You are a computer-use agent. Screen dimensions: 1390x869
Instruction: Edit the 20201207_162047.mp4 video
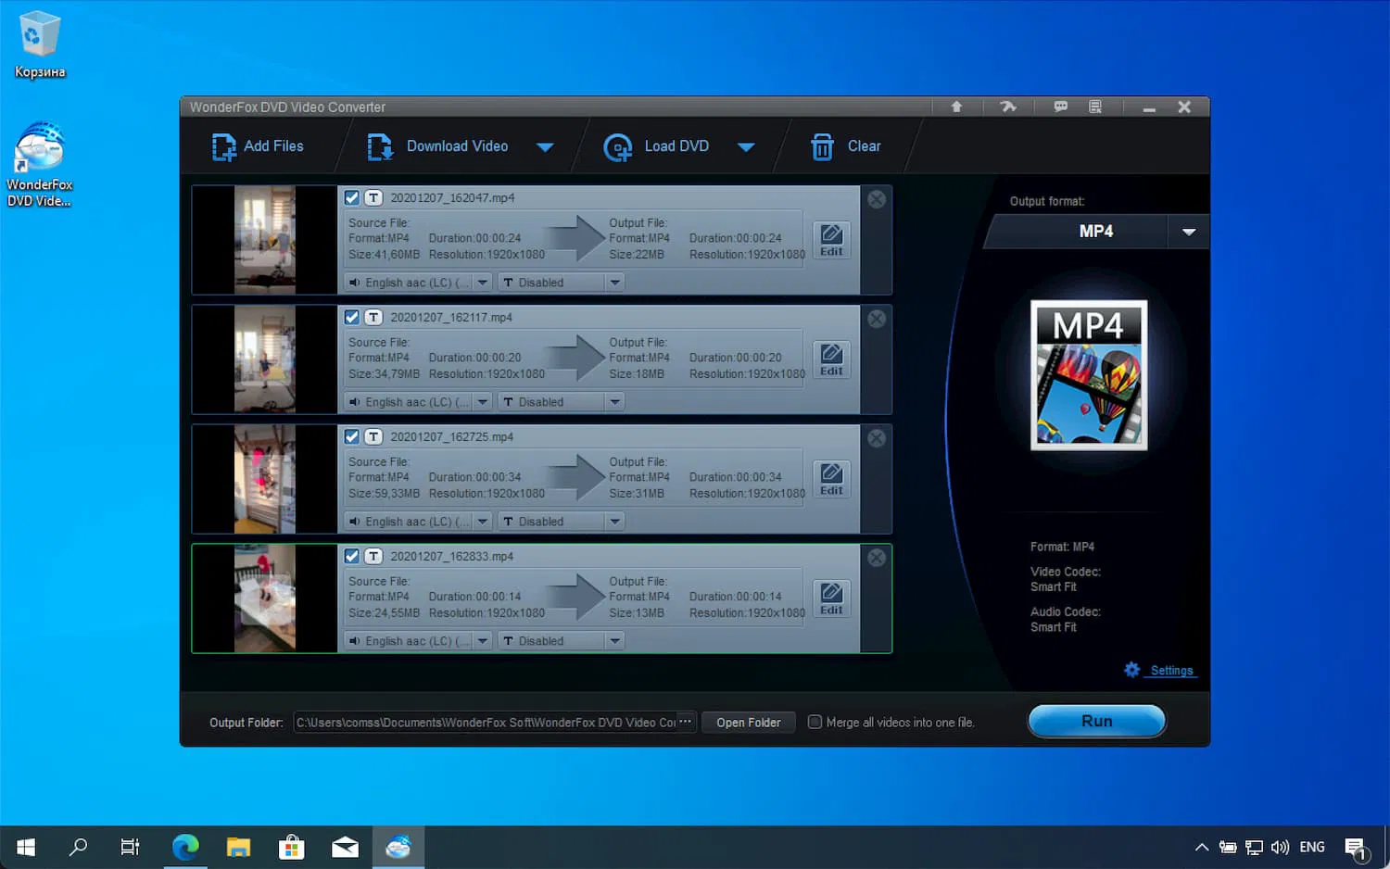pos(831,240)
